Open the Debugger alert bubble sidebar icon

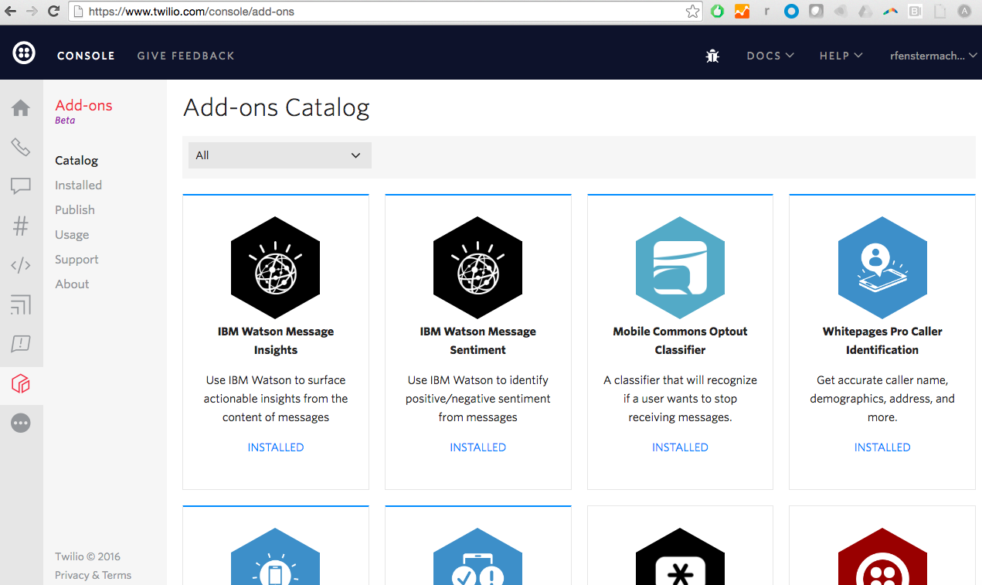21,344
